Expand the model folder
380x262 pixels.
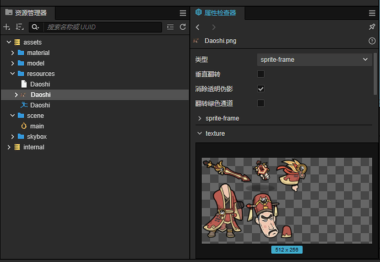(x=13, y=63)
